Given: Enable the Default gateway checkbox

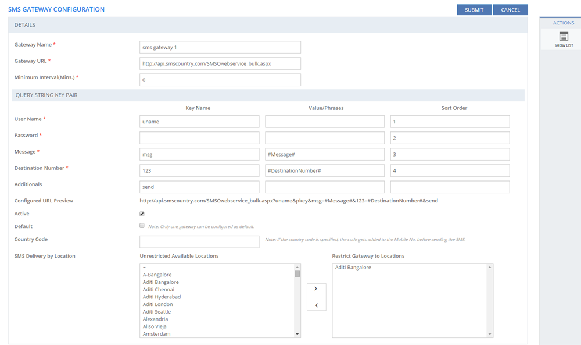Looking at the screenshot, I should 142,226.
